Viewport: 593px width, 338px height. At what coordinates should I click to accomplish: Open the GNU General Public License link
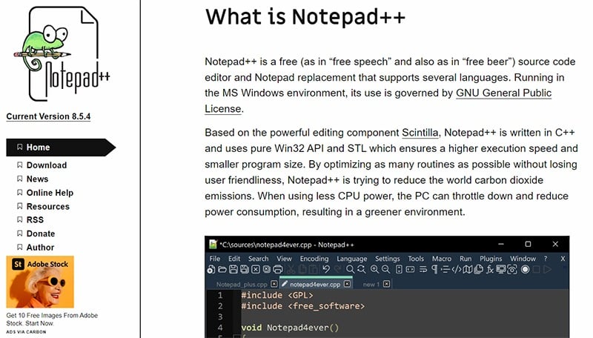(x=503, y=93)
